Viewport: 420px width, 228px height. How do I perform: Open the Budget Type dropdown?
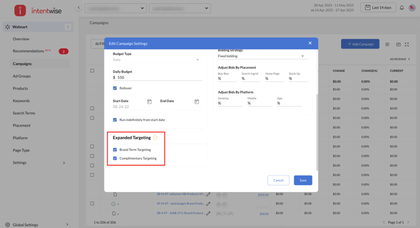click(x=156, y=60)
